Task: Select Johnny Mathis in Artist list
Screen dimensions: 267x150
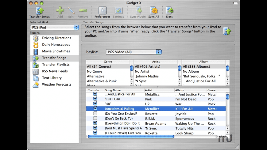Action: [156, 76]
